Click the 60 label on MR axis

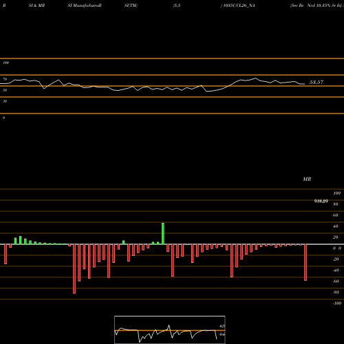click(336, 215)
